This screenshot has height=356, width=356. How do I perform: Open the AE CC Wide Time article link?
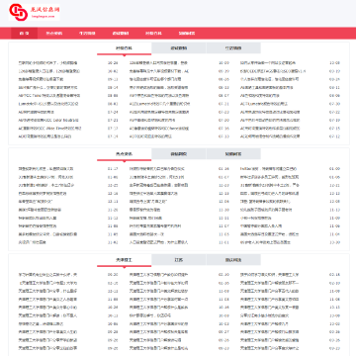(x=49, y=129)
